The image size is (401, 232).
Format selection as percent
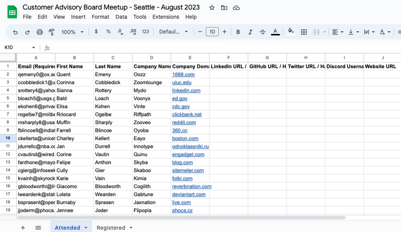coord(108,32)
